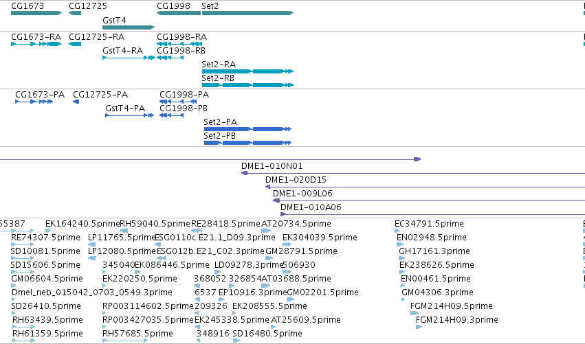The height and width of the screenshot is (344, 585).
Task: Select transcript CG12725-RA
Action: (75, 44)
